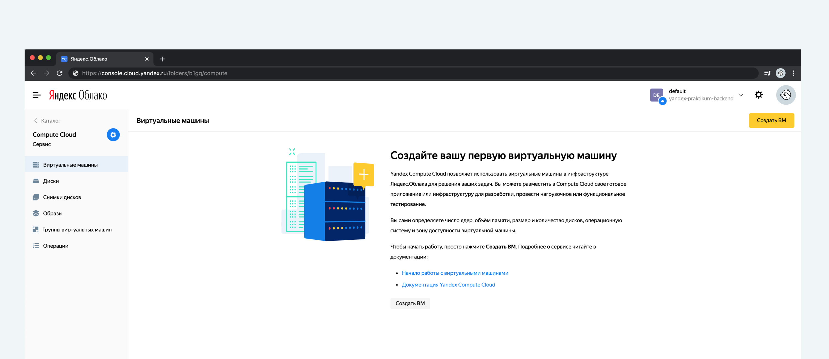The image size is (829, 359).
Task: Click the Образы layers icon
Action: [x=36, y=213]
